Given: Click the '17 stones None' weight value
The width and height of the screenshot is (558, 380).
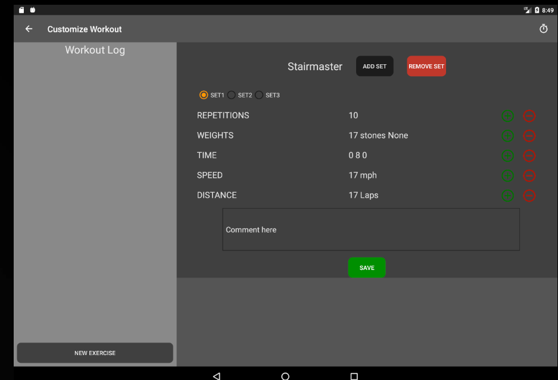Looking at the screenshot, I should coord(378,136).
